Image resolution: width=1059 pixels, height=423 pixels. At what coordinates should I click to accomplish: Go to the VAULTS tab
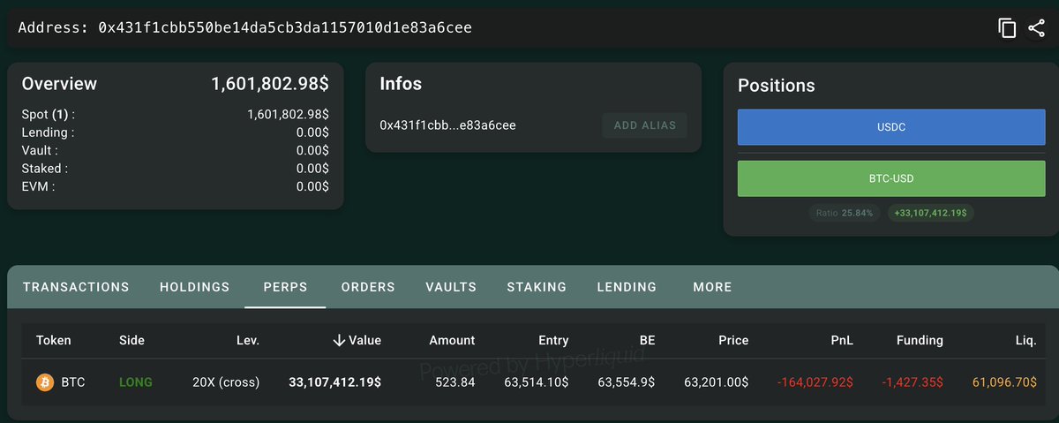coord(451,287)
